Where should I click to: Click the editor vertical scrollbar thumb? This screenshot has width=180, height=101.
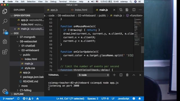pos(143,49)
